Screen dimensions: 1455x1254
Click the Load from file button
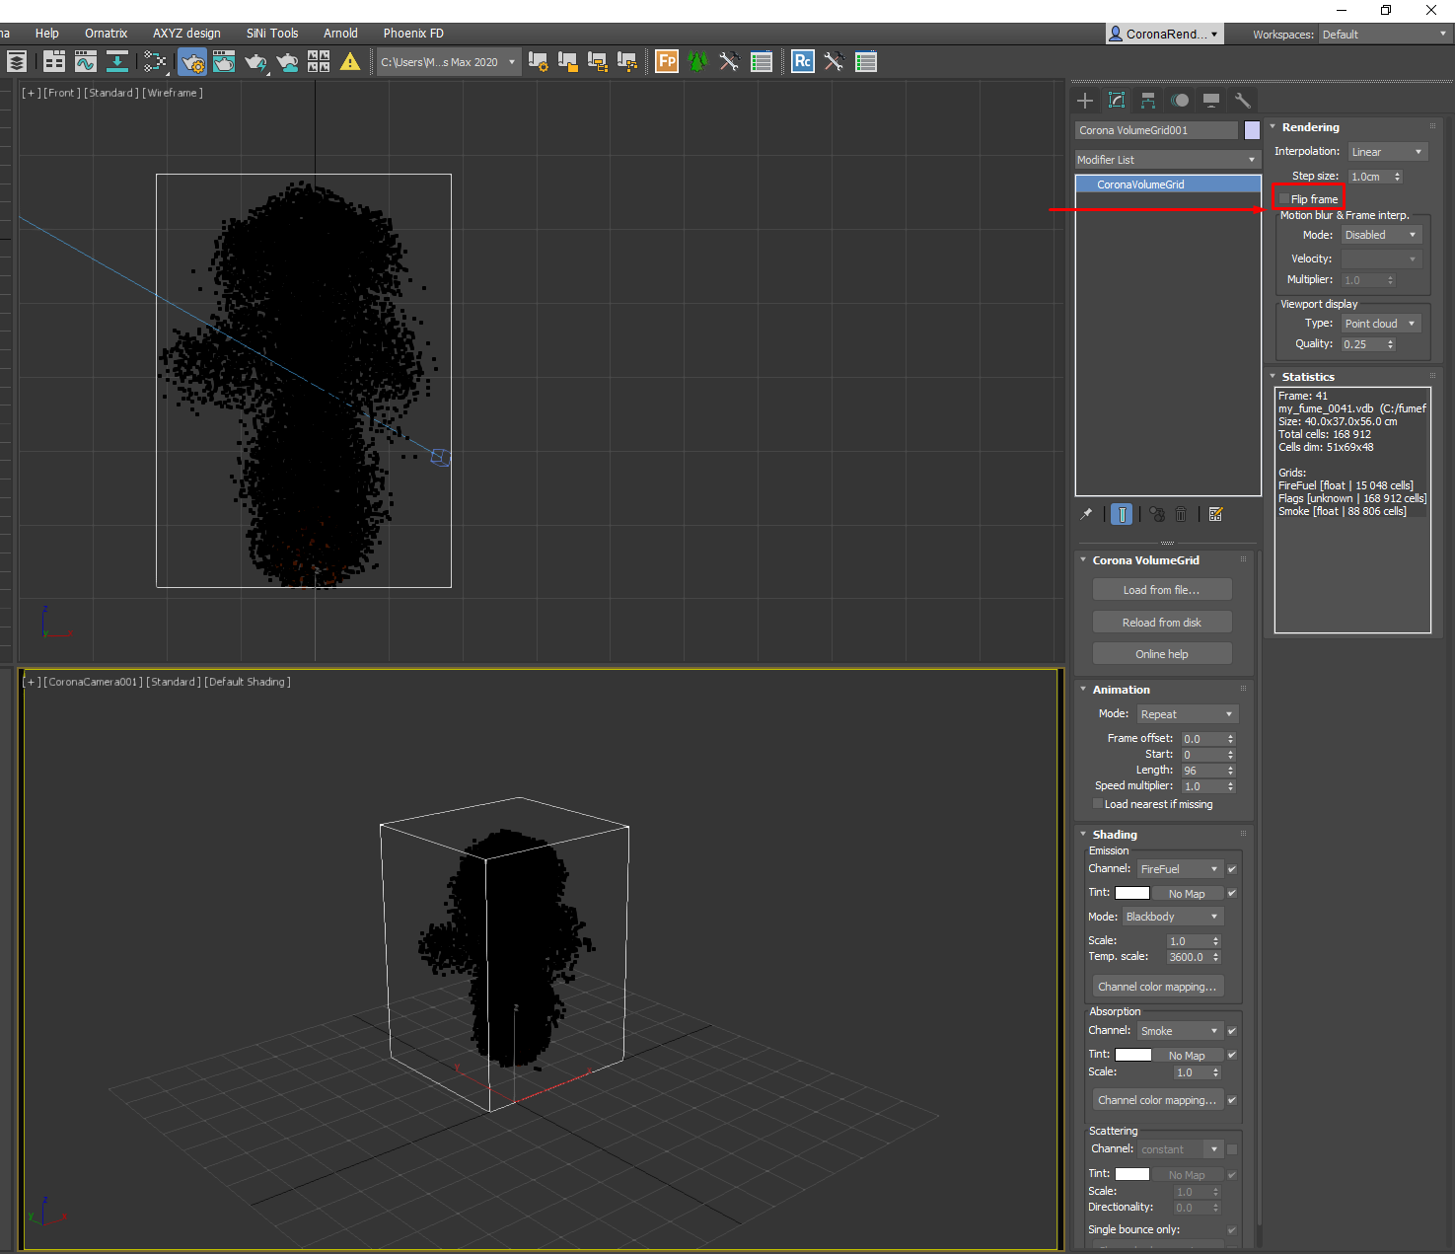1161,590
